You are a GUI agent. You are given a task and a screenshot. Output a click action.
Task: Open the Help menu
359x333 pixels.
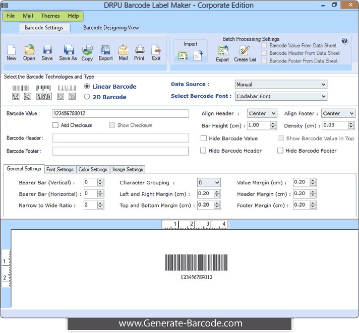73,16
